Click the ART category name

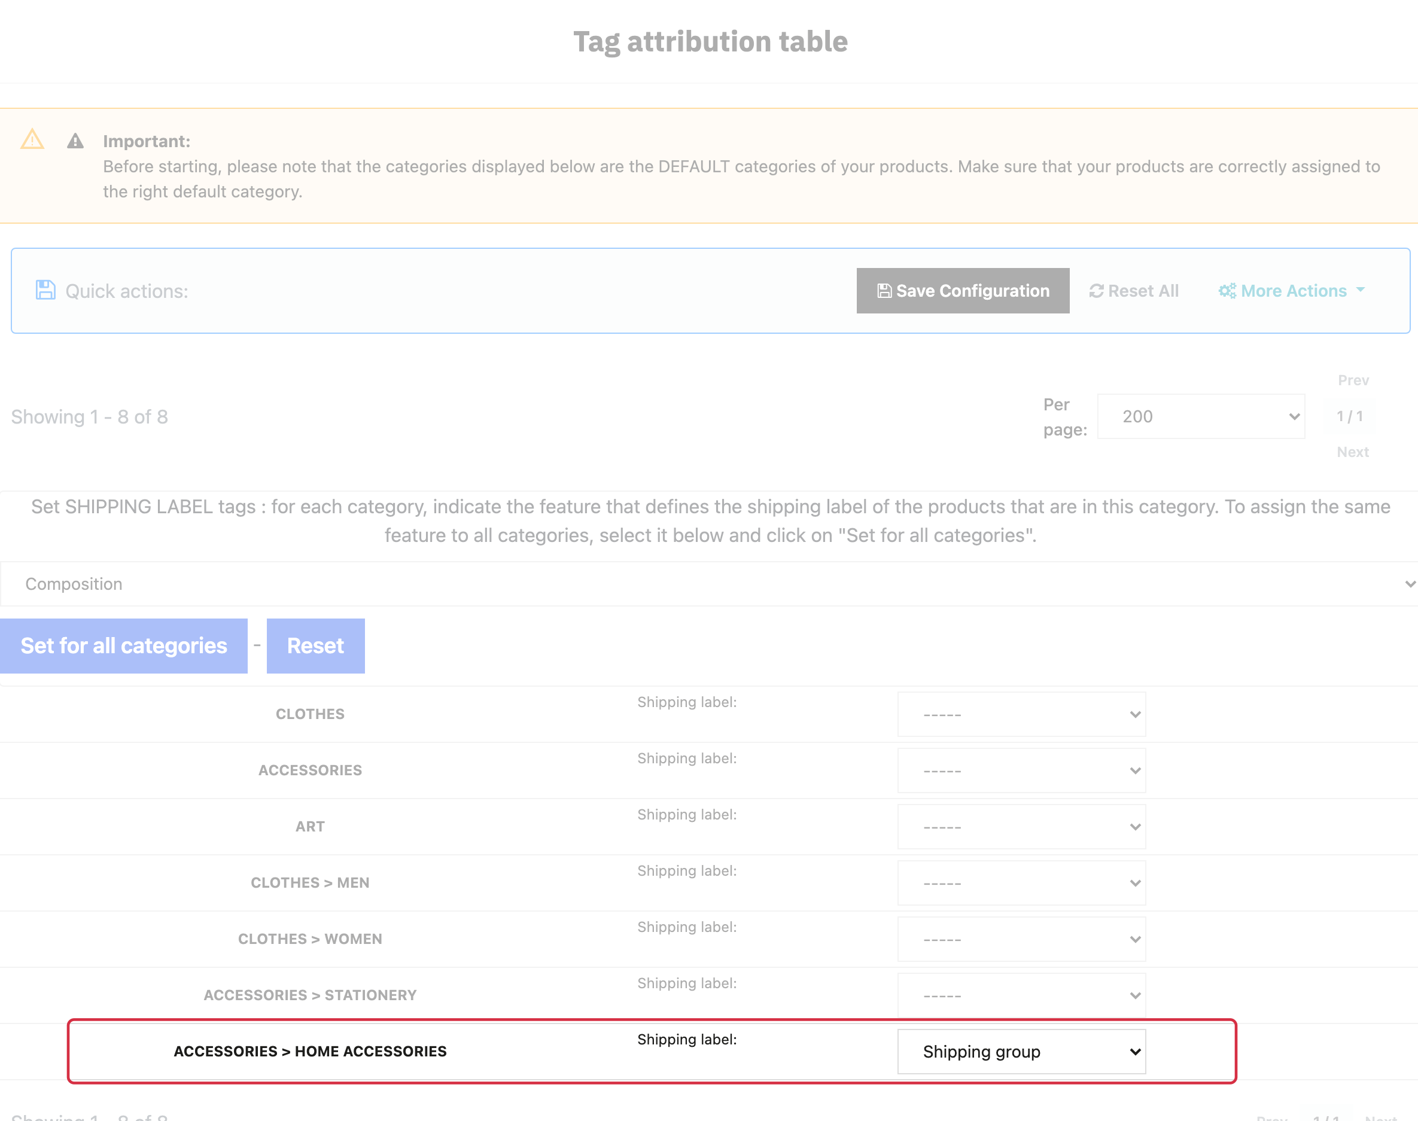(310, 826)
